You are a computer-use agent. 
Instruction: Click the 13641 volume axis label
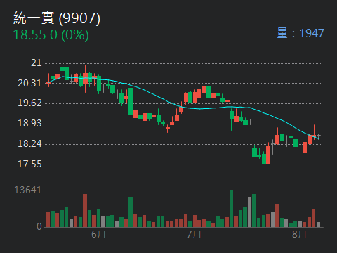coord(28,190)
